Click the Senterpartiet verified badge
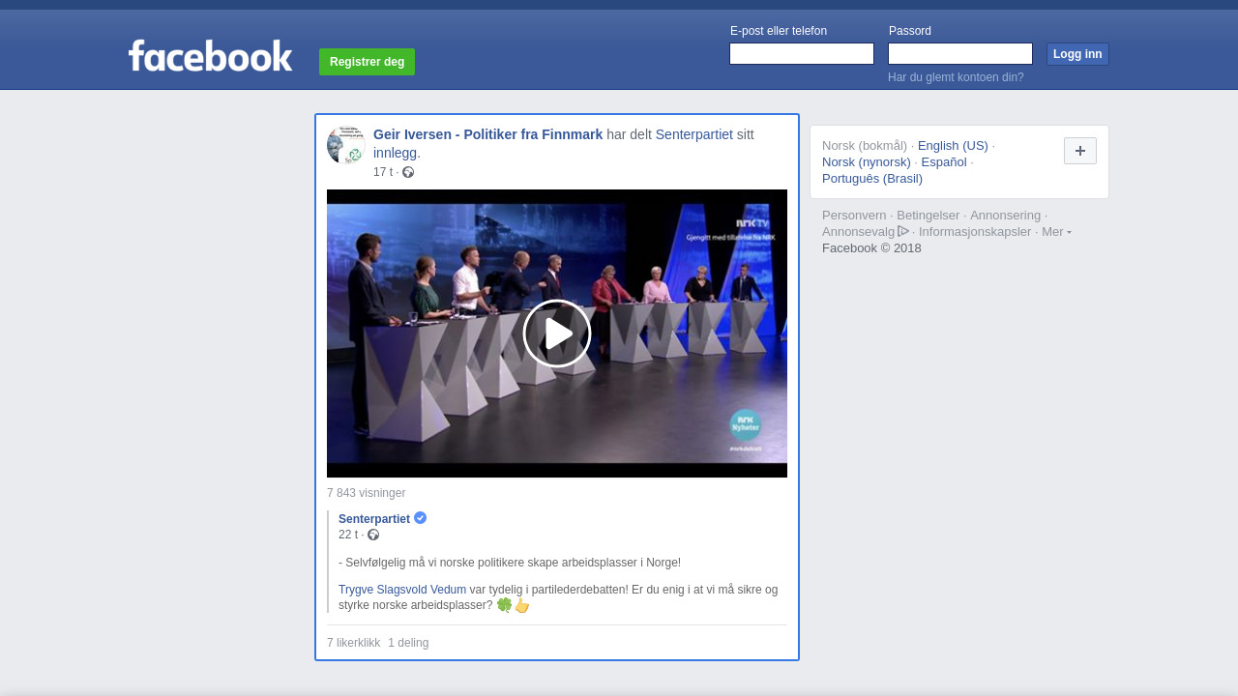The height and width of the screenshot is (696, 1238). [x=420, y=518]
